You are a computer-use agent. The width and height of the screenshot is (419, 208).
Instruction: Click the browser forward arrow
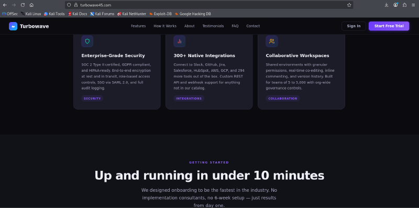tap(14, 5)
